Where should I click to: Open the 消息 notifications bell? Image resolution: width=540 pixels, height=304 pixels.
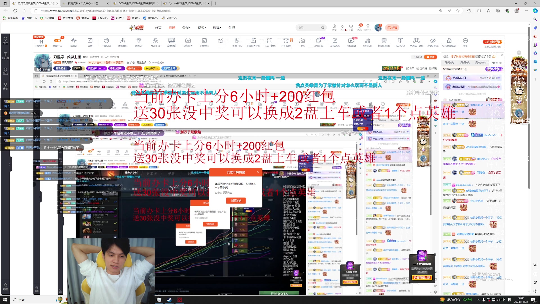359,27
